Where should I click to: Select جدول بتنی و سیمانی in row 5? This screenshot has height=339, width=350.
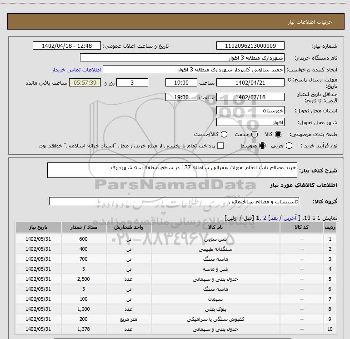(215, 279)
